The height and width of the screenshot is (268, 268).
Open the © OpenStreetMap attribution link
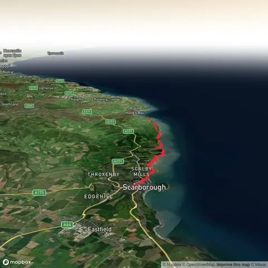pyautogui.click(x=199, y=265)
